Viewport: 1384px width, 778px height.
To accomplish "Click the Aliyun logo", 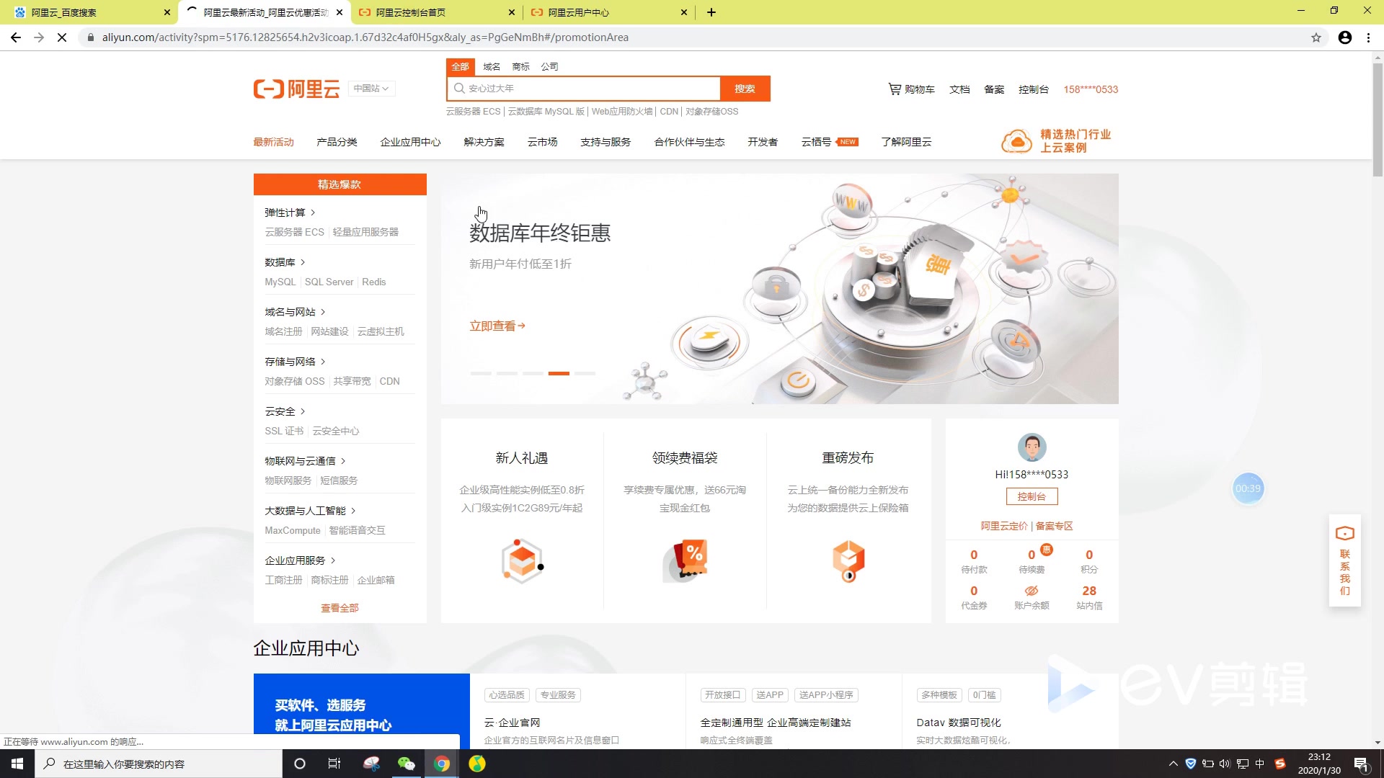I will point(296,89).
